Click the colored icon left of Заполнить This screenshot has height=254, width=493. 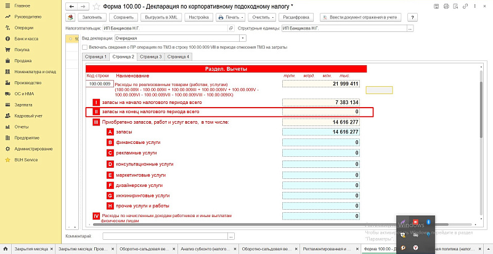tap(70, 17)
